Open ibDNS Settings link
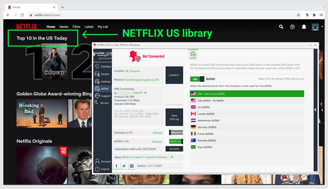 point(157,142)
